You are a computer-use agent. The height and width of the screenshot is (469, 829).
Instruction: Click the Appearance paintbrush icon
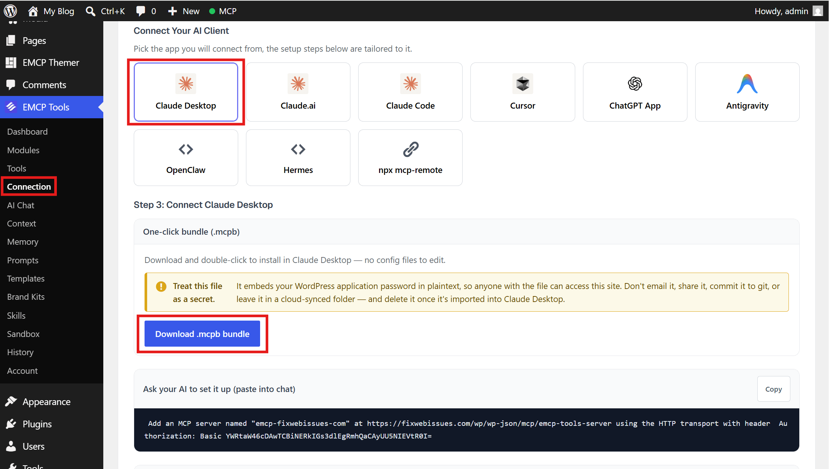coord(11,402)
